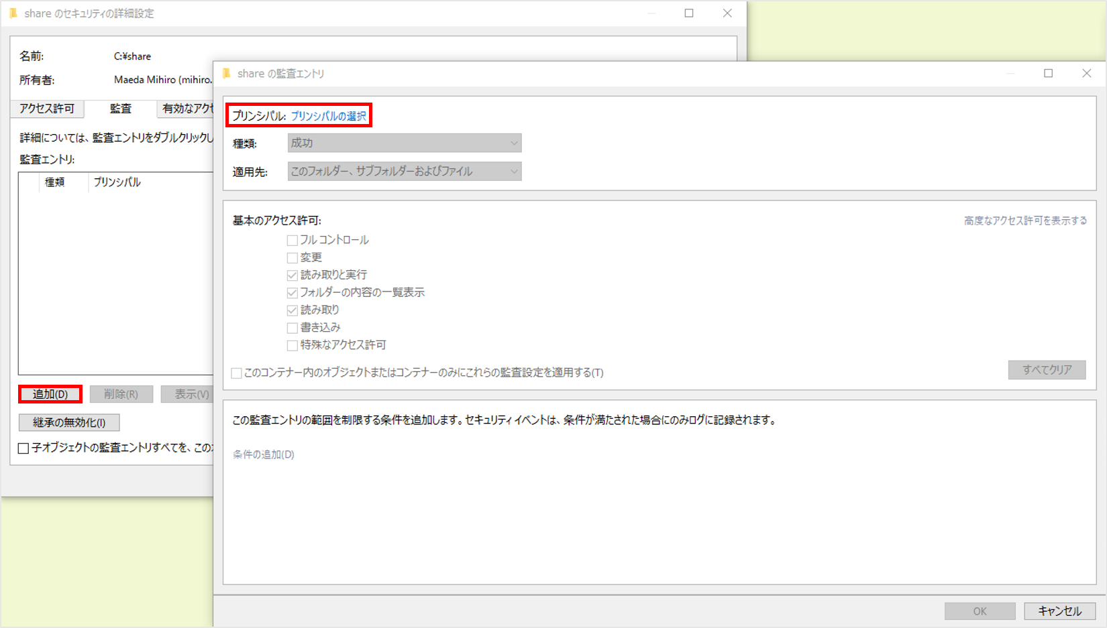Click the すべてクリア button
Screen dimensions: 1107x628
(x=1047, y=370)
